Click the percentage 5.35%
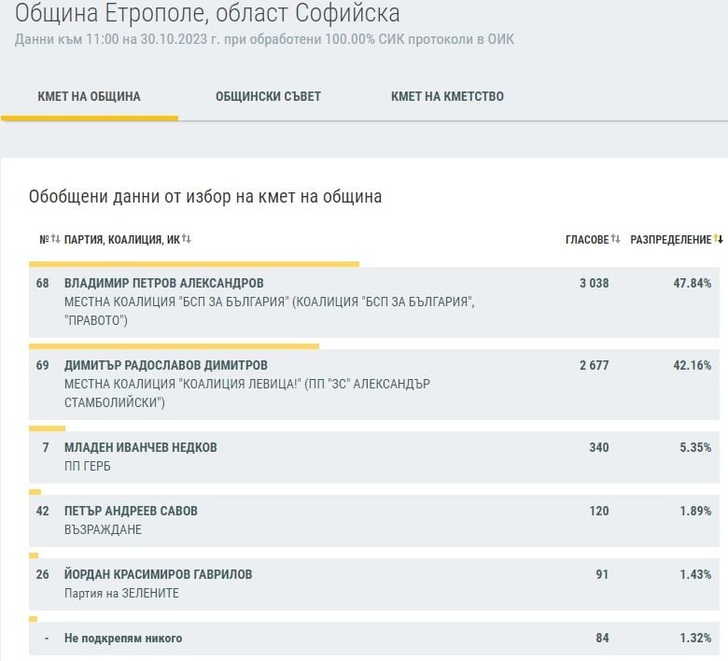 (695, 447)
